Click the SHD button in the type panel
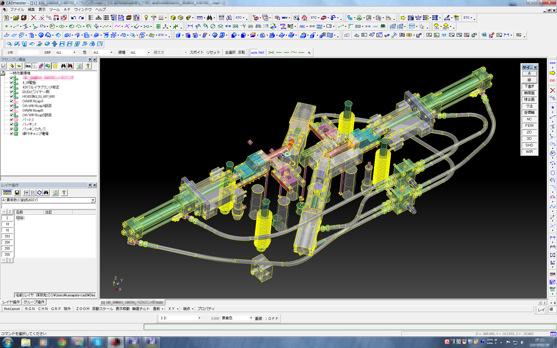Viewport: 557px width, 348px height. click(x=529, y=145)
